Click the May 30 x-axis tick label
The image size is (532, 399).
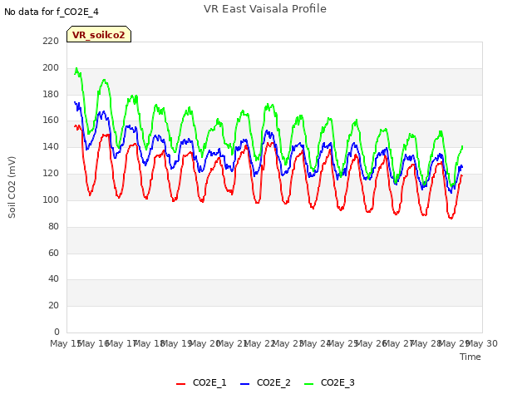pos(482,343)
